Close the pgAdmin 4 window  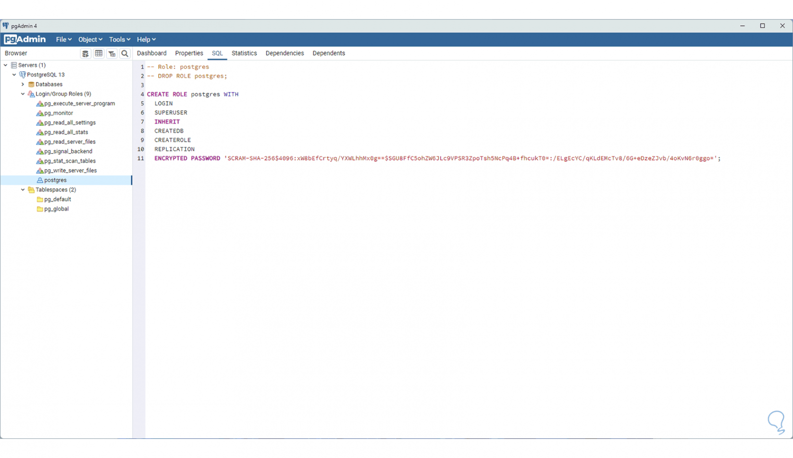point(782,26)
